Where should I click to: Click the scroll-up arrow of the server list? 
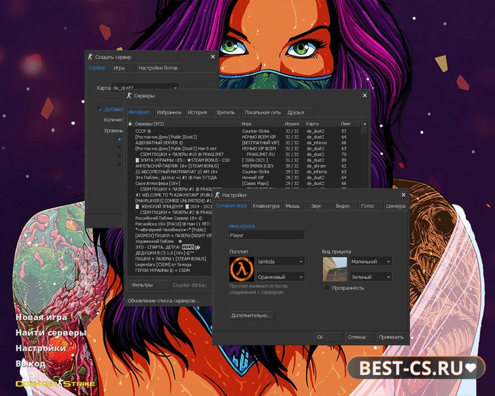click(364, 124)
